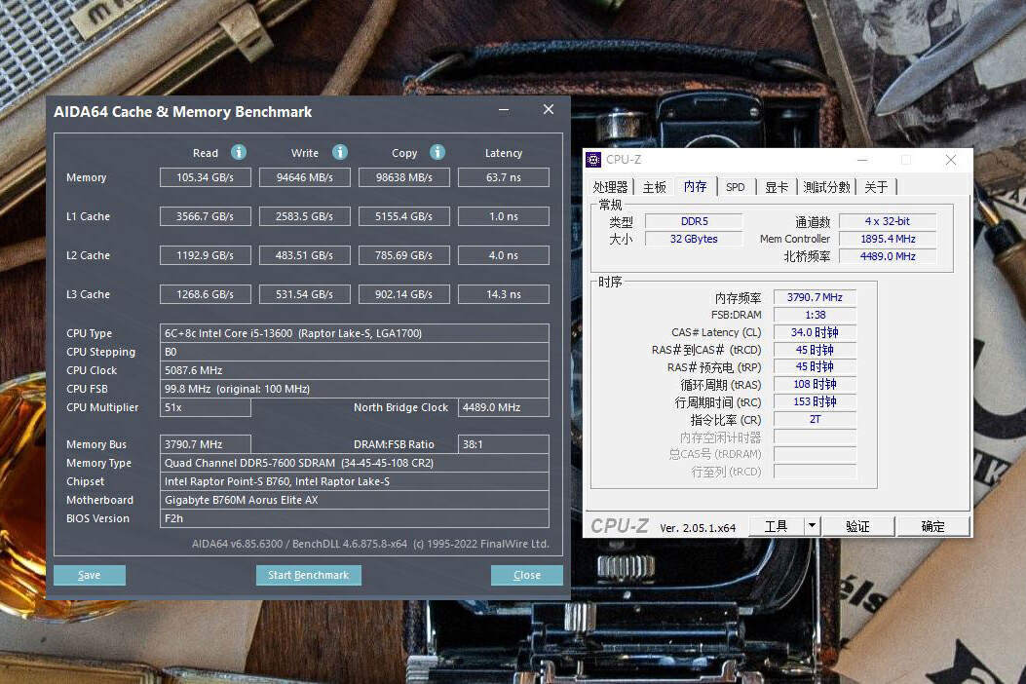Click the 北桥频率 field in CPU-Z
Viewport: 1026px width, 684px height.
(x=888, y=256)
